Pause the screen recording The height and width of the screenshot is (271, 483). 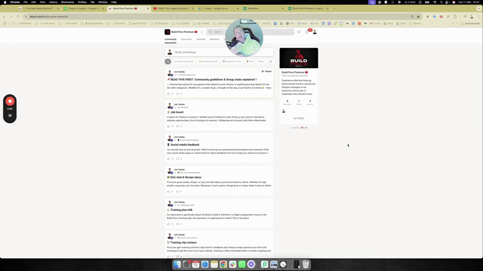pyautogui.click(x=10, y=116)
